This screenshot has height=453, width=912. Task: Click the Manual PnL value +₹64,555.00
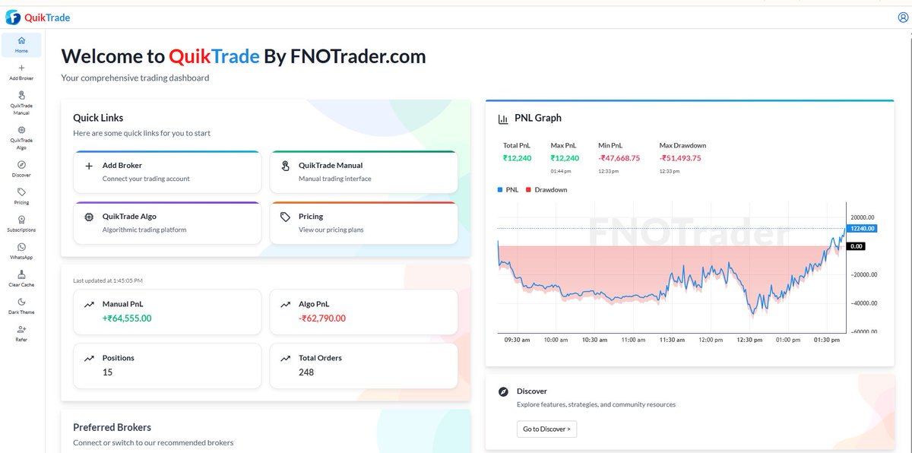pos(127,318)
